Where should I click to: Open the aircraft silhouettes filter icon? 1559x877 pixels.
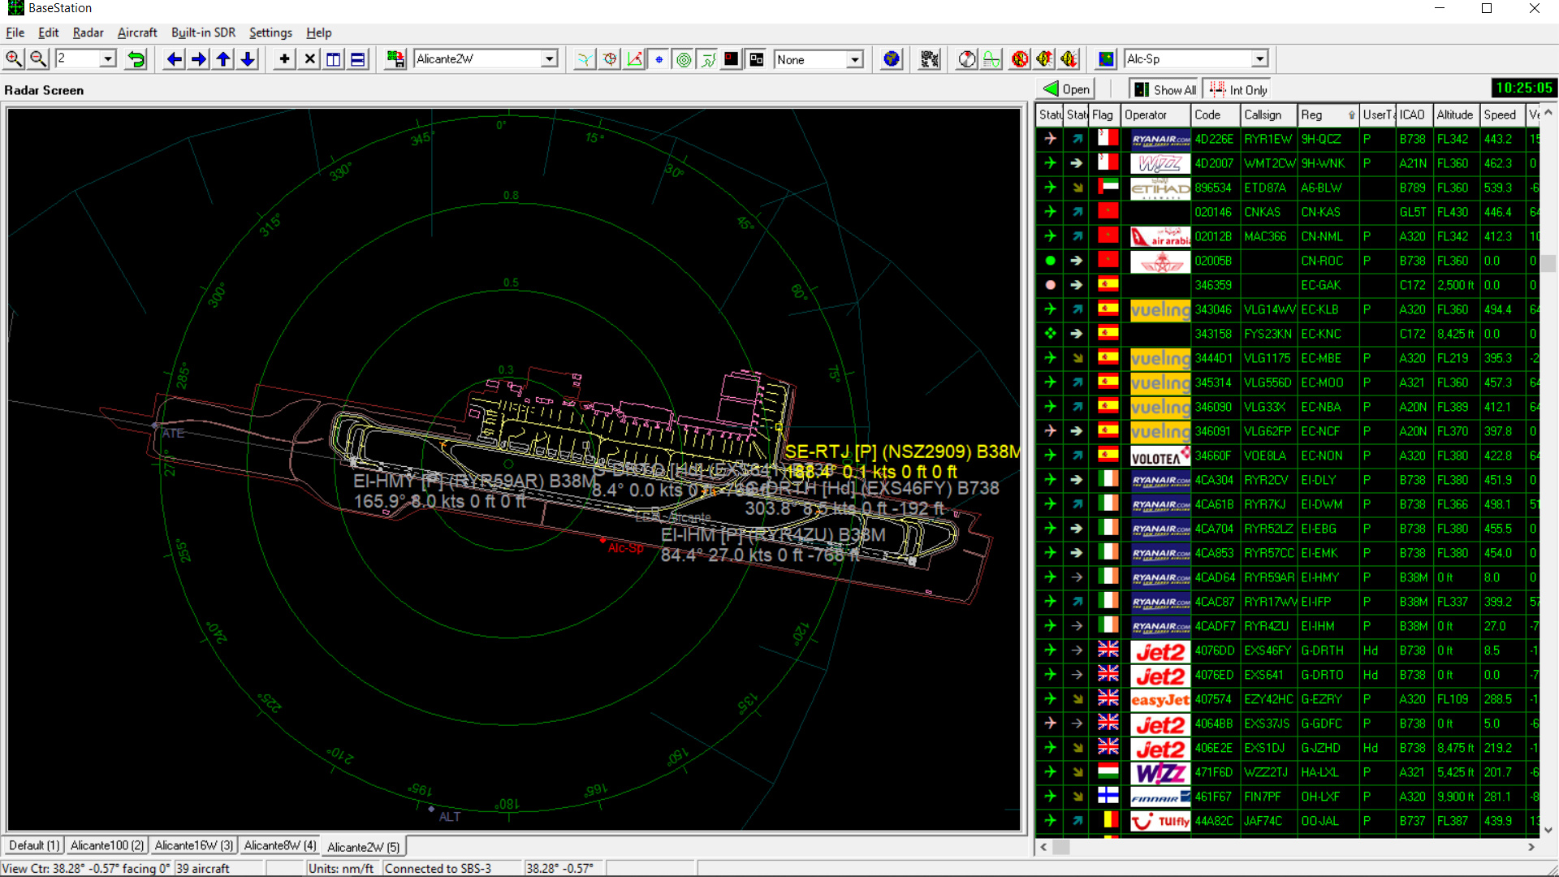click(x=930, y=59)
